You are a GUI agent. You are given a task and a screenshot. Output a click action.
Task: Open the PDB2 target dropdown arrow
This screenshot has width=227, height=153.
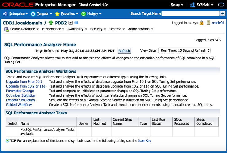[71, 23]
